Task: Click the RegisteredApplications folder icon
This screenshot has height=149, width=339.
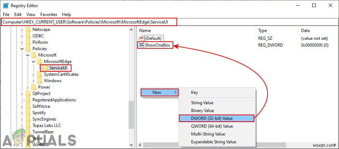Action: [x=28, y=100]
